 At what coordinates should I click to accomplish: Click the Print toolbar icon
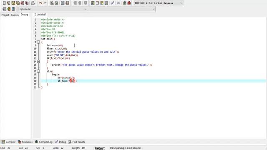click(x=33, y=3)
